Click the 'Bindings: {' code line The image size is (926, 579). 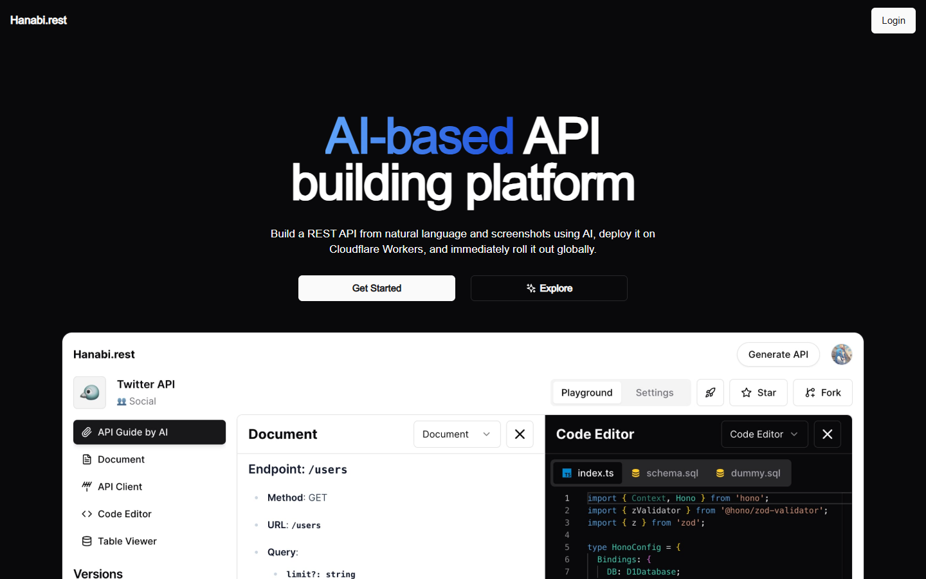[x=624, y=560]
